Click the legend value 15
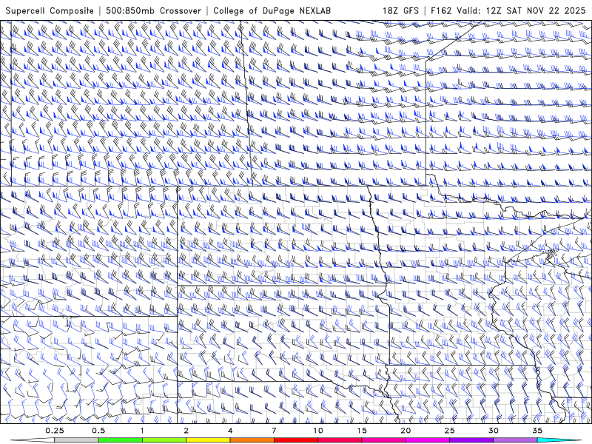 pos(362,431)
